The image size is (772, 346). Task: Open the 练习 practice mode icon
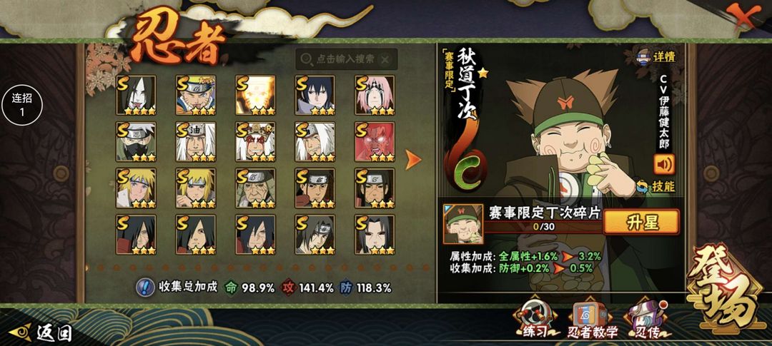(x=532, y=319)
